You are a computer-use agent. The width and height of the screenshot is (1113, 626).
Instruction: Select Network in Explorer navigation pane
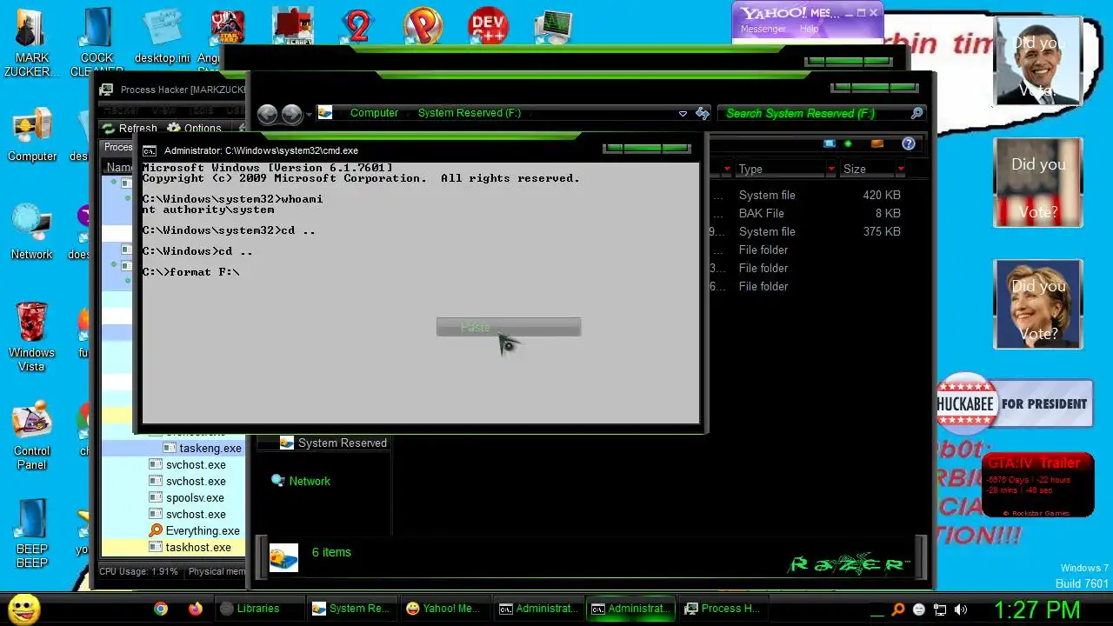coord(301,481)
